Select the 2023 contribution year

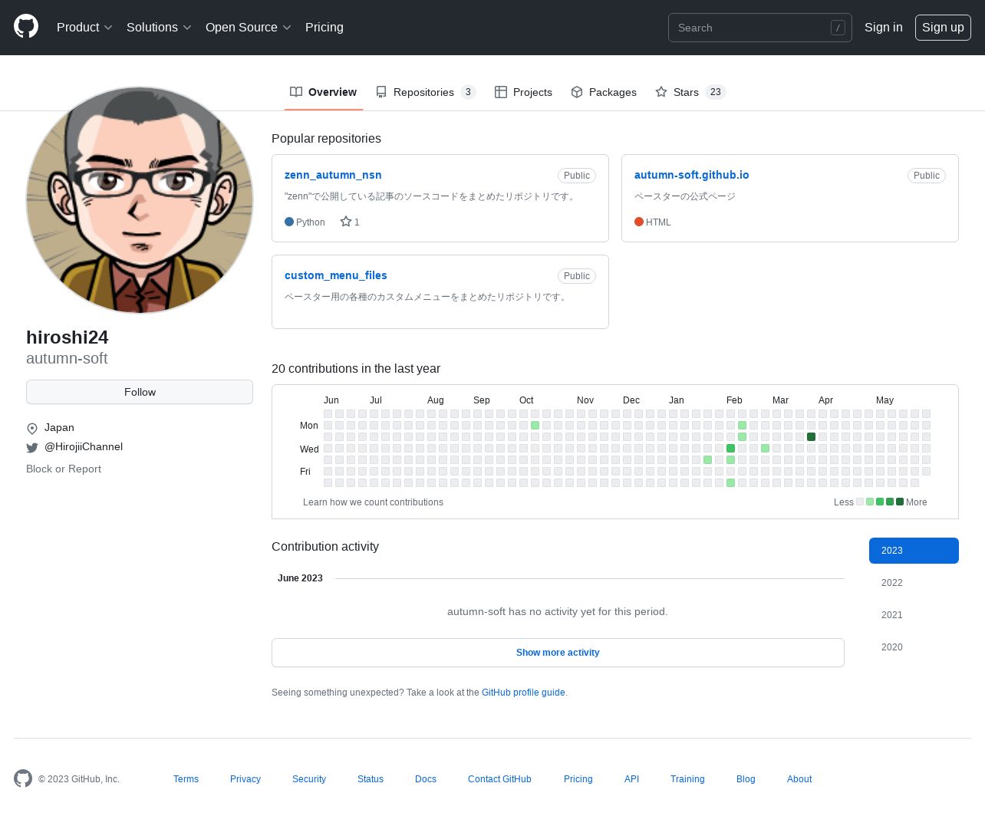coord(914,551)
